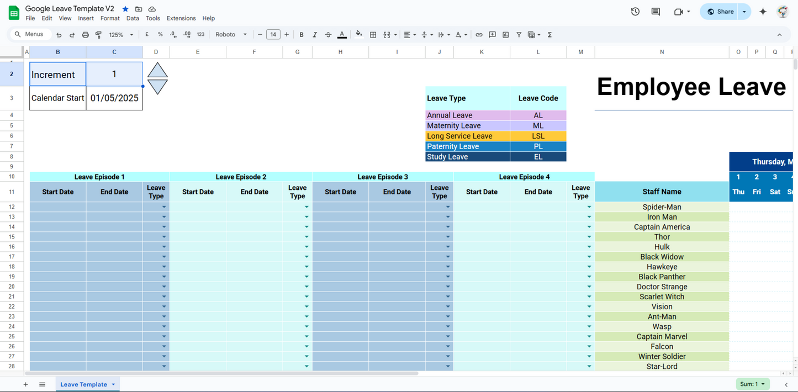Open the fill colour bucket tool

point(359,34)
